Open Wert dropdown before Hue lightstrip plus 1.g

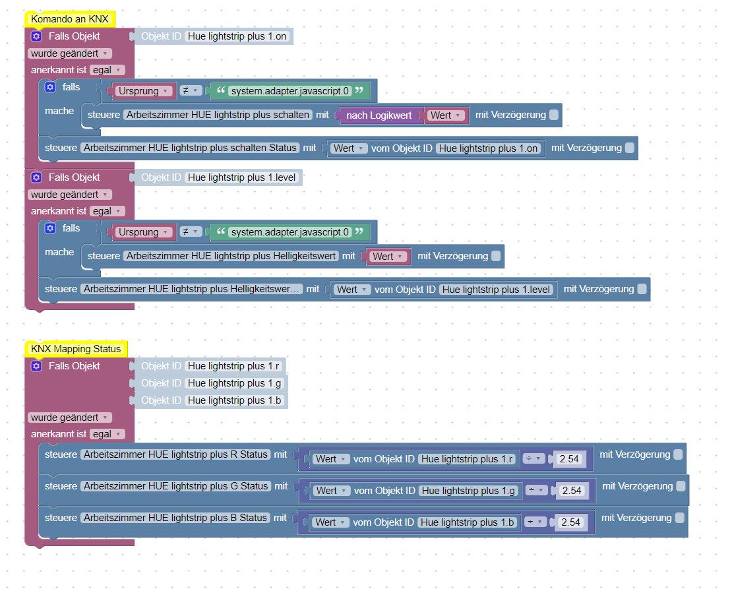[332, 491]
